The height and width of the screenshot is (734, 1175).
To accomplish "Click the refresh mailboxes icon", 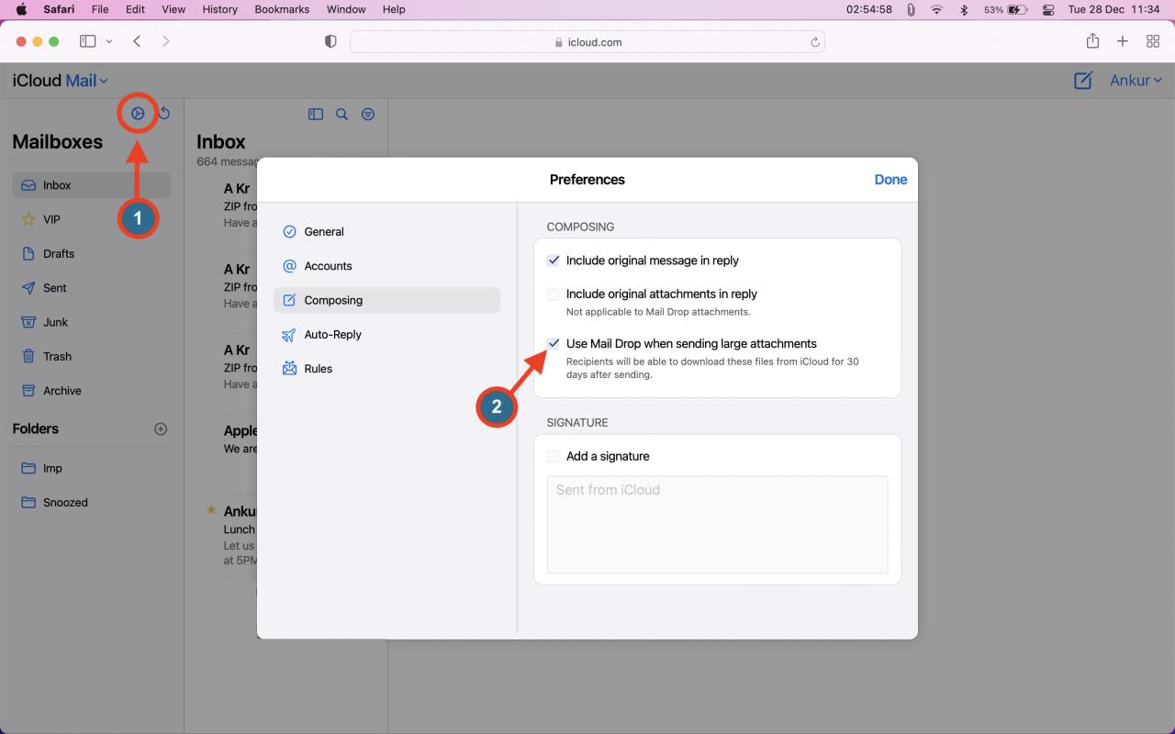I will (x=164, y=114).
